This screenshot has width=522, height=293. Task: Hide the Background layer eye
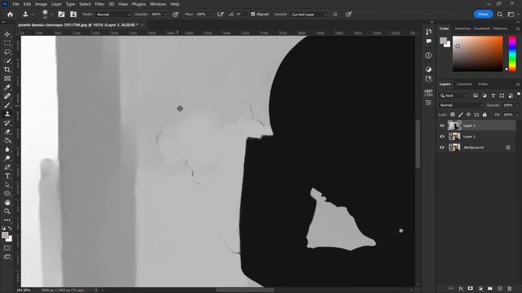pyautogui.click(x=442, y=147)
